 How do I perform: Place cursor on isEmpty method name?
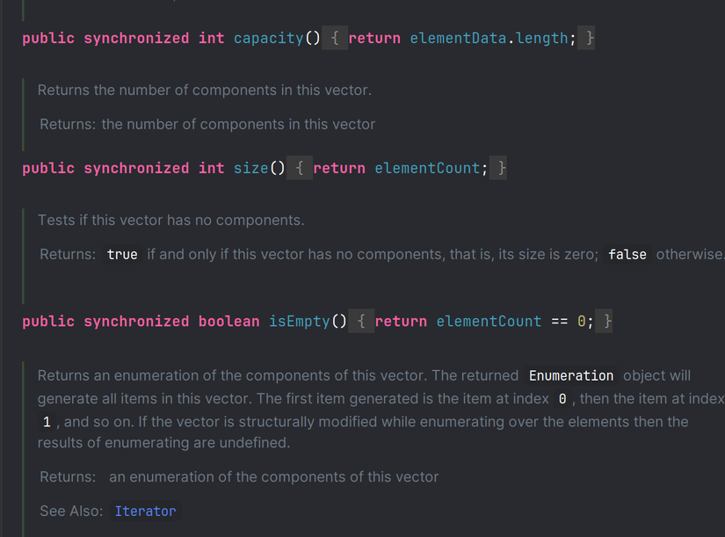click(x=299, y=322)
